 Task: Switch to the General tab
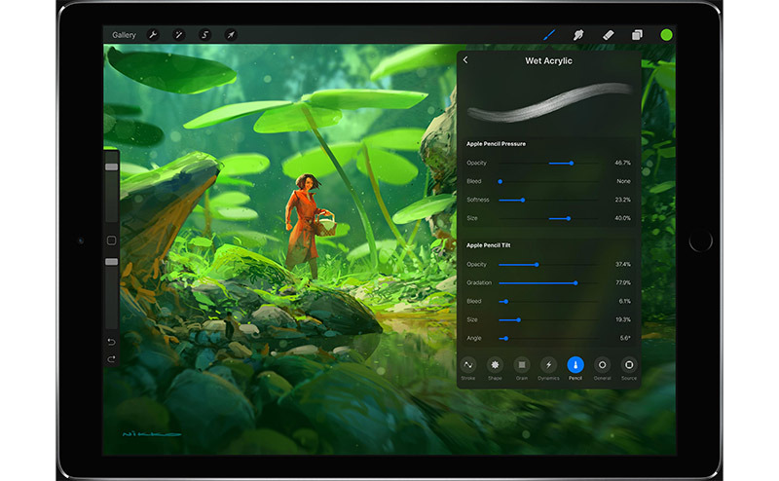click(602, 369)
